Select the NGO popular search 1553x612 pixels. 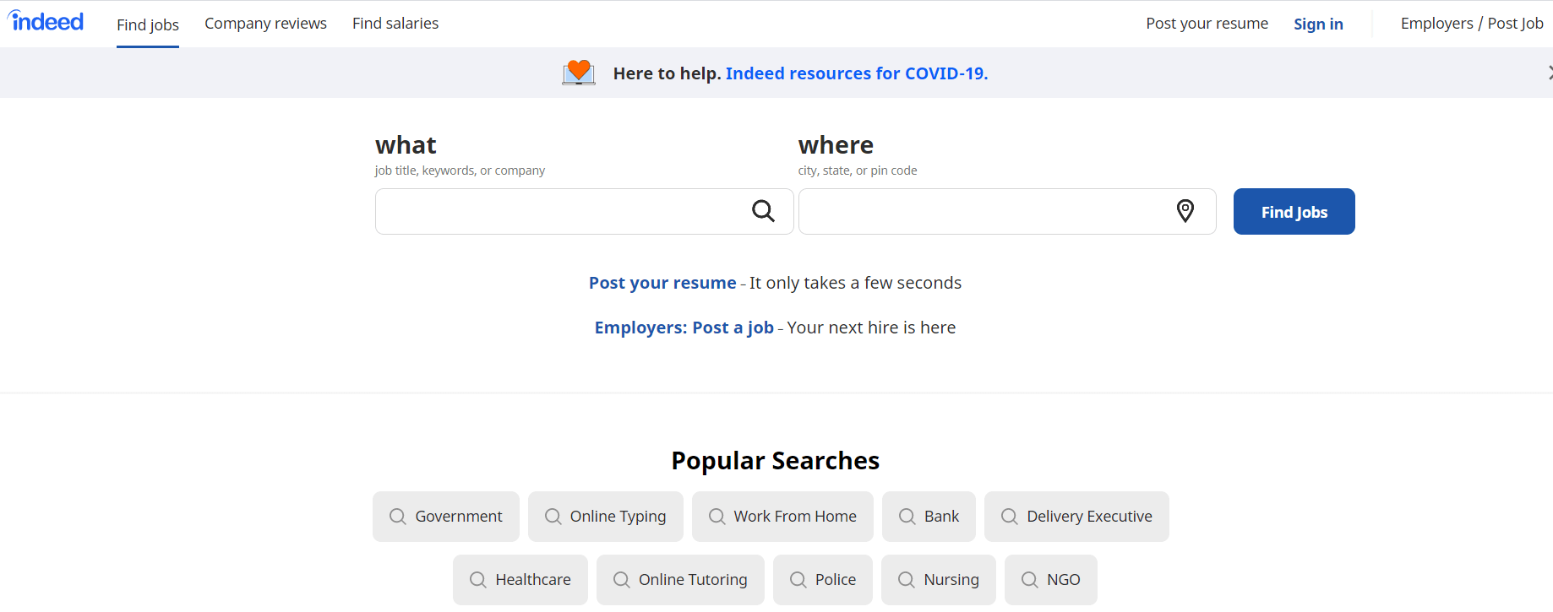click(1051, 580)
